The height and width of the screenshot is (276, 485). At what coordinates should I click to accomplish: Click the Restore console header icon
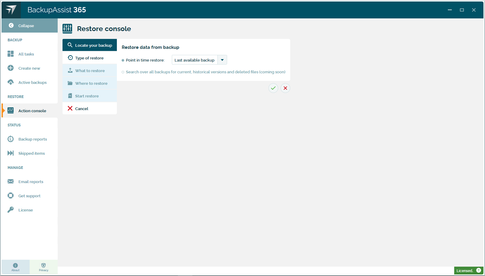click(67, 29)
